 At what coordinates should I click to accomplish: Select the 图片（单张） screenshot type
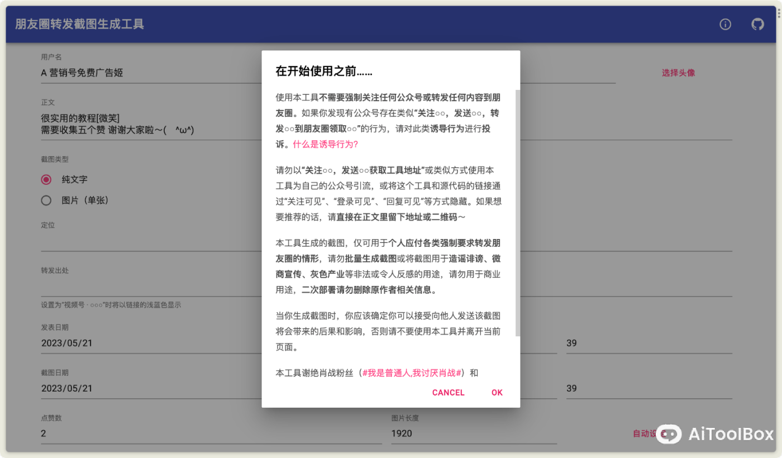[46, 200]
